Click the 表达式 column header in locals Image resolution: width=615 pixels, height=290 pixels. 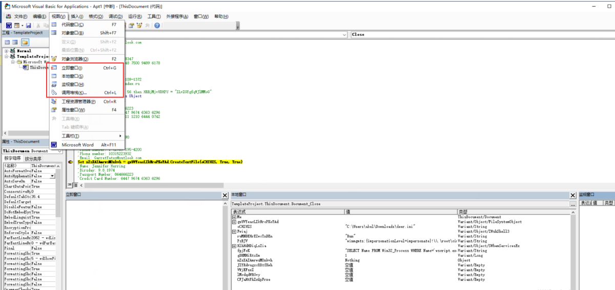(x=288, y=211)
